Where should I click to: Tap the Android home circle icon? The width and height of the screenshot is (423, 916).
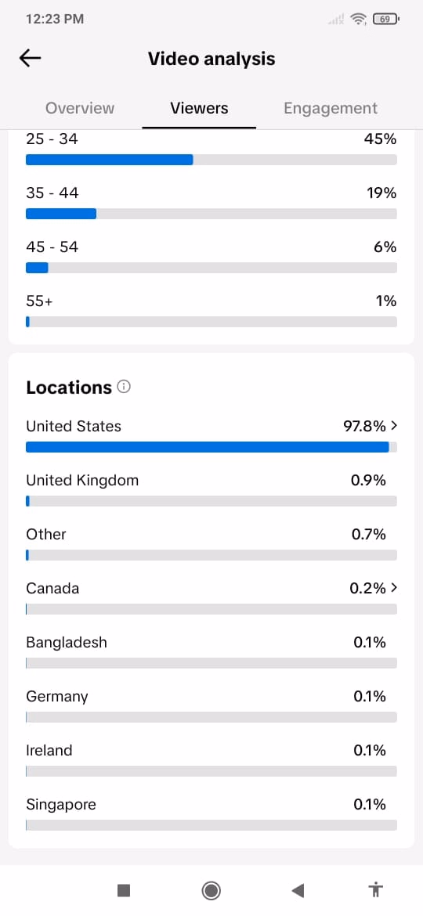211,890
